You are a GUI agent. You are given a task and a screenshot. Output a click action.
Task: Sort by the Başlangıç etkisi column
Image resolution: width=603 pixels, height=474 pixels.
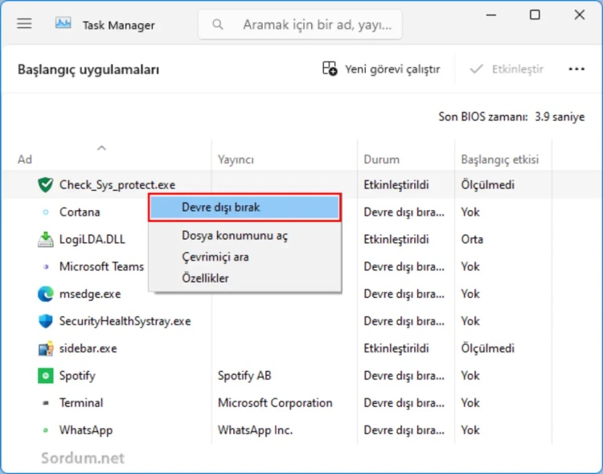[499, 159]
